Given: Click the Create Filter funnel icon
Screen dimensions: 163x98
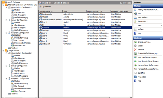Looking at the screenshot, I should (40, 7).
